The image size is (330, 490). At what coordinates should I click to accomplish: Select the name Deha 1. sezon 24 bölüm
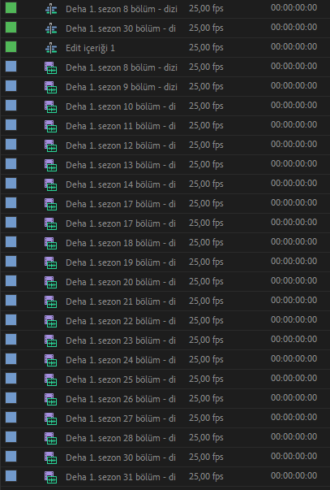pos(120,360)
